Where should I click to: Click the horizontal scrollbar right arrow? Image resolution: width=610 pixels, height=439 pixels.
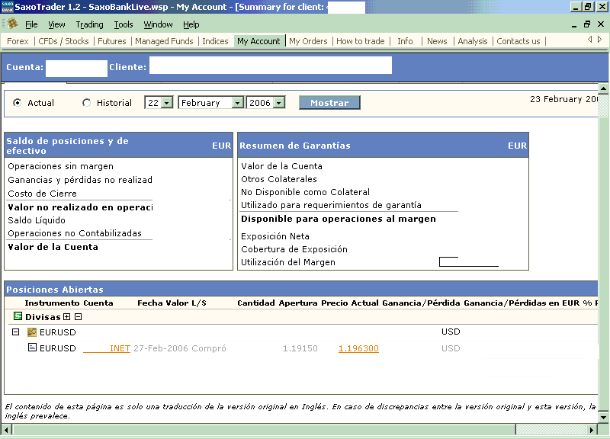tap(592, 430)
